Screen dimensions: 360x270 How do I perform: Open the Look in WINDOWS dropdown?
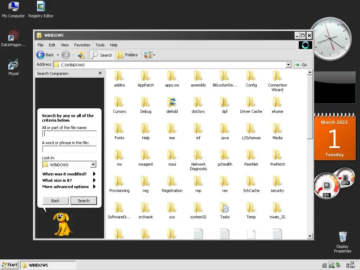click(93, 165)
